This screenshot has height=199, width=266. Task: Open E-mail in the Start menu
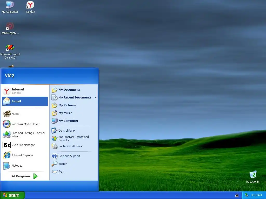(25, 101)
